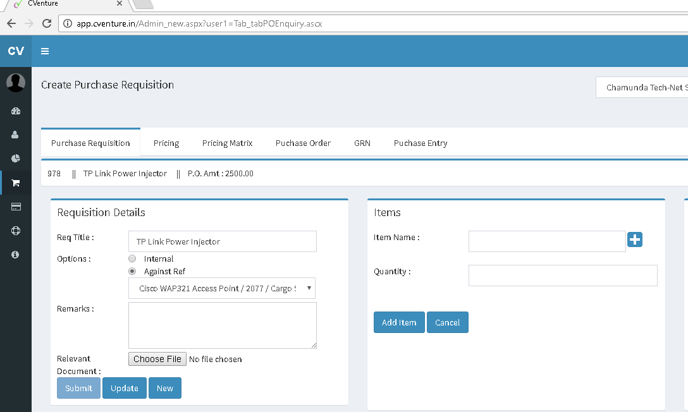Select the Against Ref radio button
The image size is (688, 412).
(x=132, y=271)
